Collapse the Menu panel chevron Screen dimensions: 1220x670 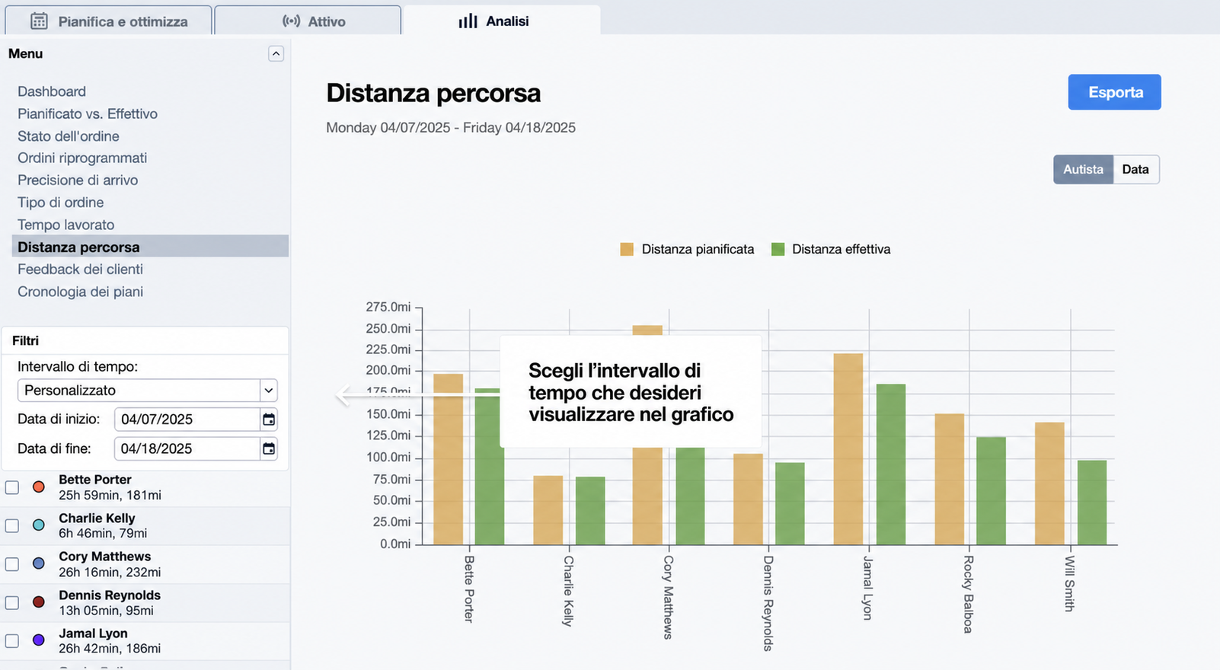pyautogui.click(x=276, y=53)
